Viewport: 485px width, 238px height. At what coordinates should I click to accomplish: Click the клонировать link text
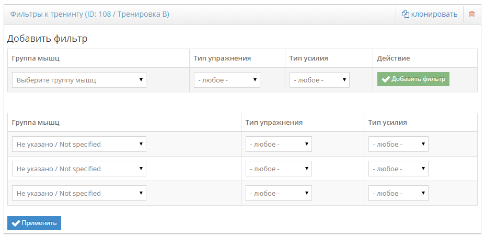(434, 14)
